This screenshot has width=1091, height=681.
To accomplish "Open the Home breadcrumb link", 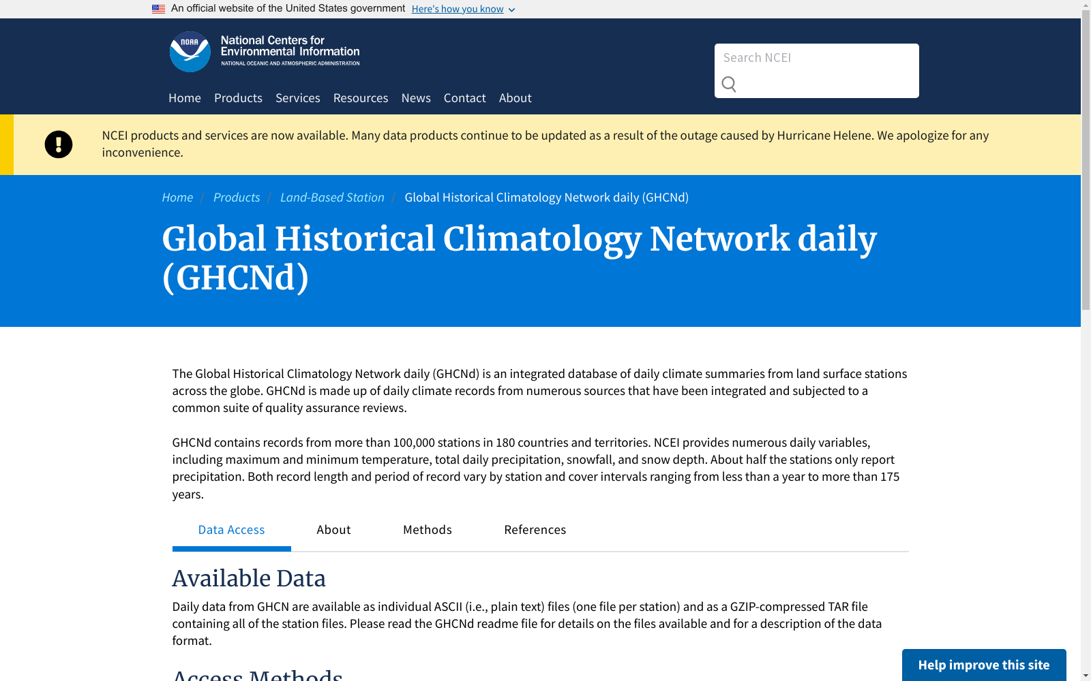I will (x=177, y=197).
